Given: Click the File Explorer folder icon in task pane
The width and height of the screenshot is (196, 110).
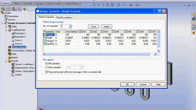Looking at the screenshot, I should (x=194, y=23).
